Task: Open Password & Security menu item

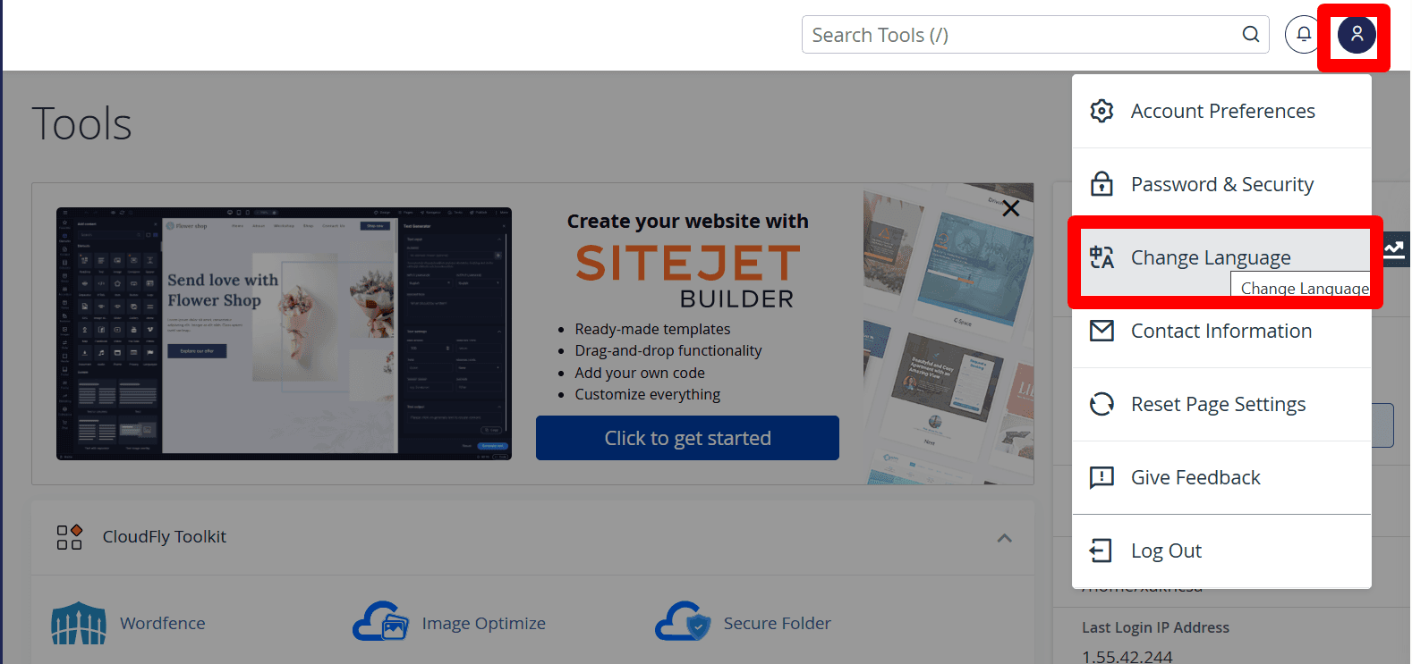Action: (1221, 184)
